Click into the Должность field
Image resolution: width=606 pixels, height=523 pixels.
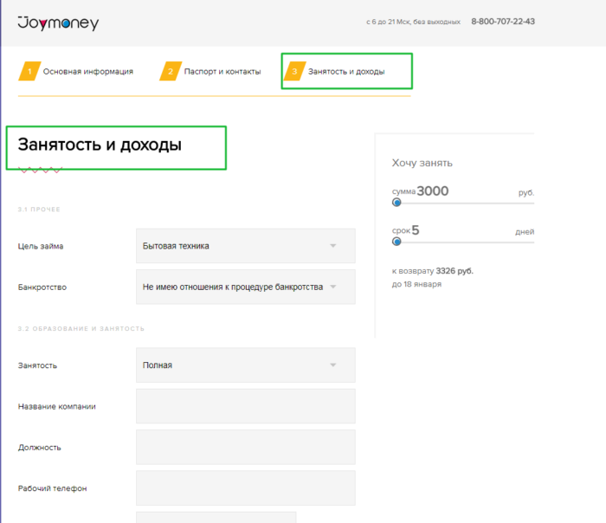pyautogui.click(x=246, y=447)
